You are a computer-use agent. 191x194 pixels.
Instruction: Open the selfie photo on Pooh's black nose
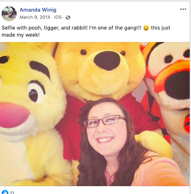click(x=107, y=60)
